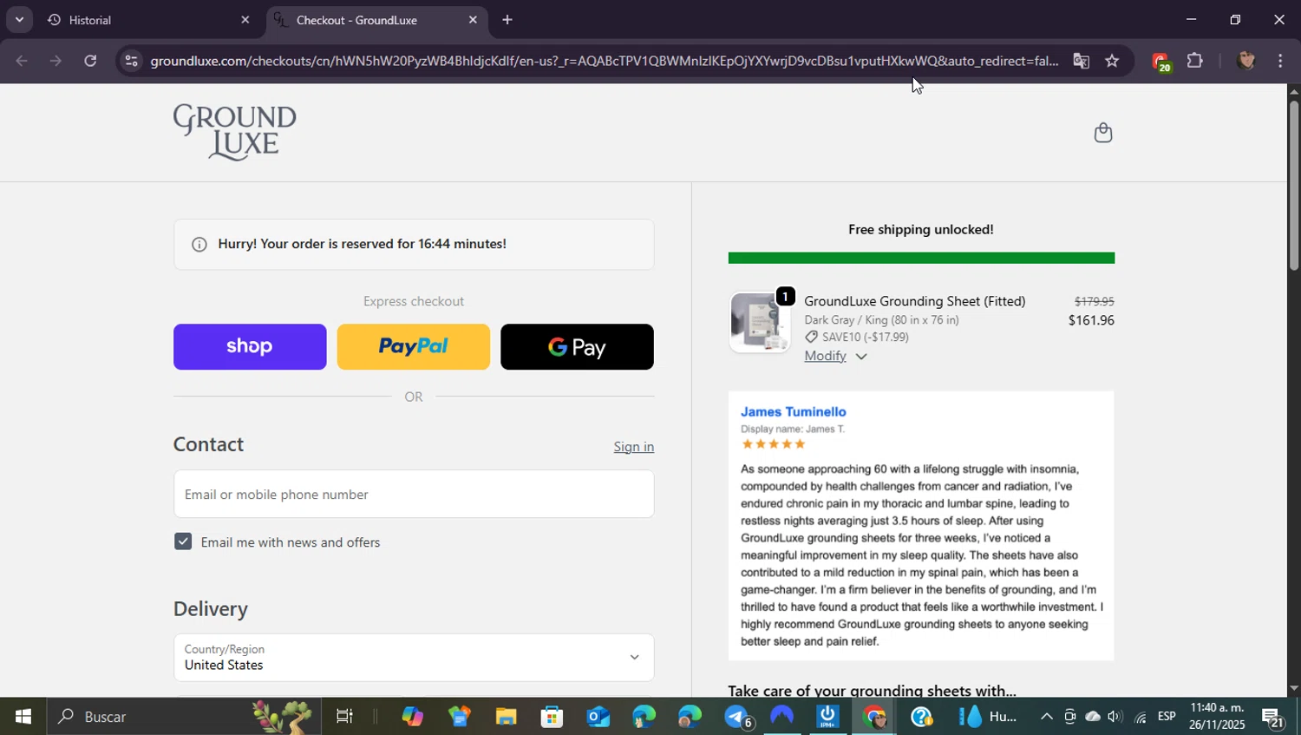
Task: Open the Country/Region dropdown
Action: tap(414, 657)
